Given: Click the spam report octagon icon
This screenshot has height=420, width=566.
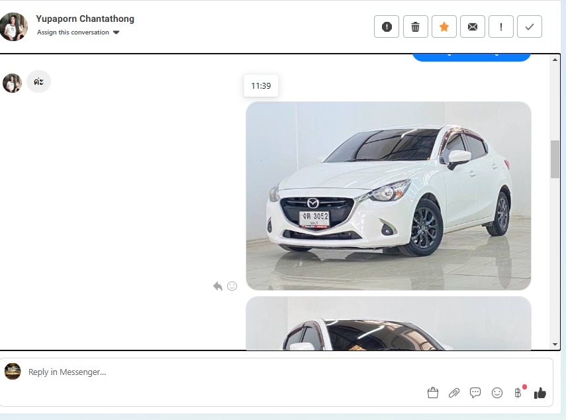Looking at the screenshot, I should point(387,26).
